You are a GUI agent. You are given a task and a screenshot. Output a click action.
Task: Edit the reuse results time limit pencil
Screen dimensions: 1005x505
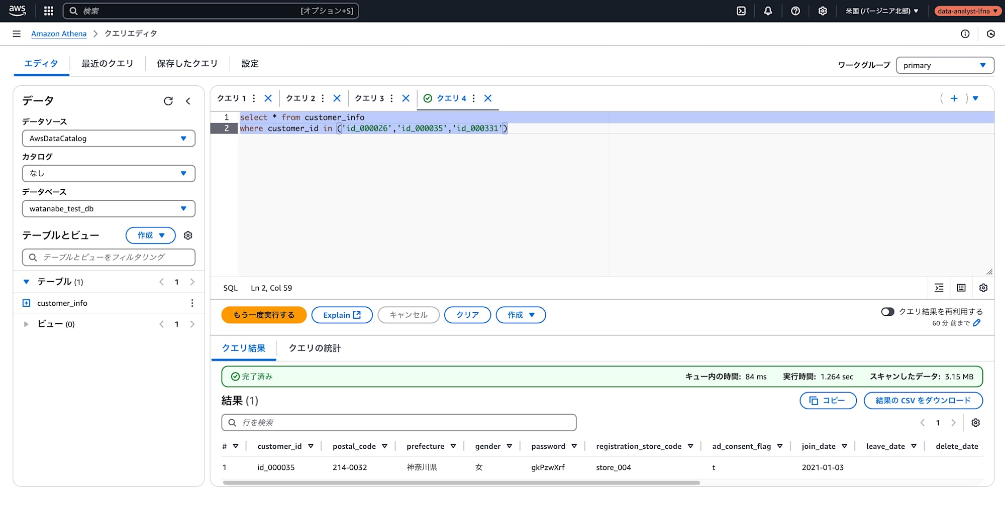976,323
